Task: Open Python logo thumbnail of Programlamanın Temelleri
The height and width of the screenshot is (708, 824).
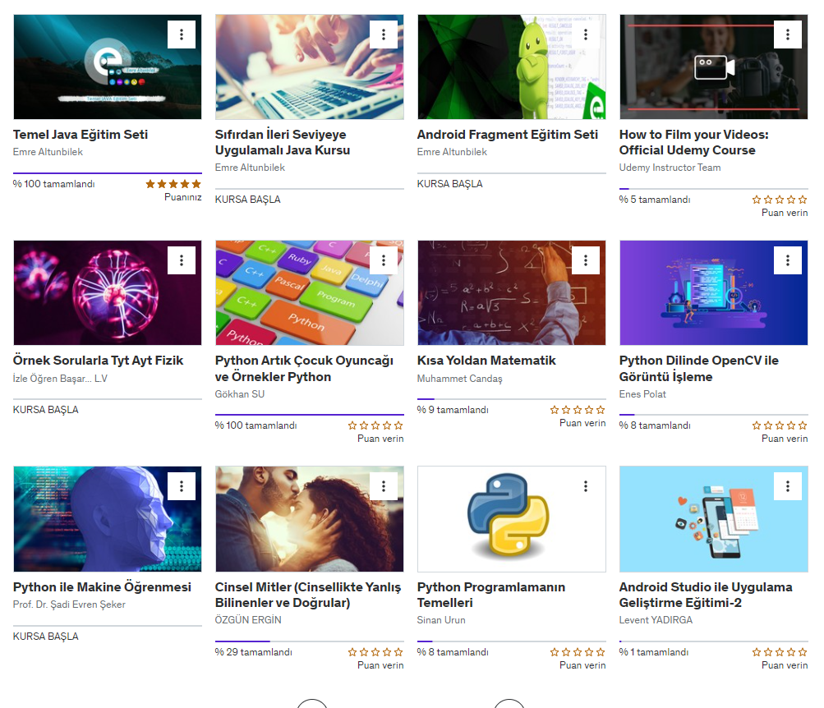Action: coord(511,519)
